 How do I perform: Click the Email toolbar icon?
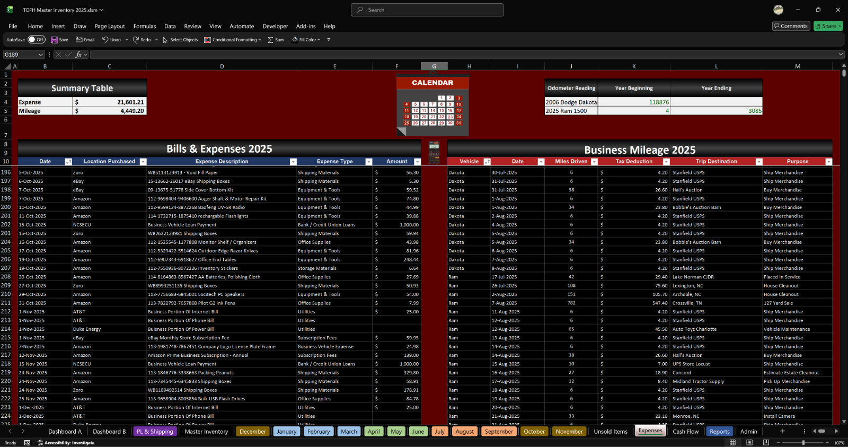tap(79, 40)
